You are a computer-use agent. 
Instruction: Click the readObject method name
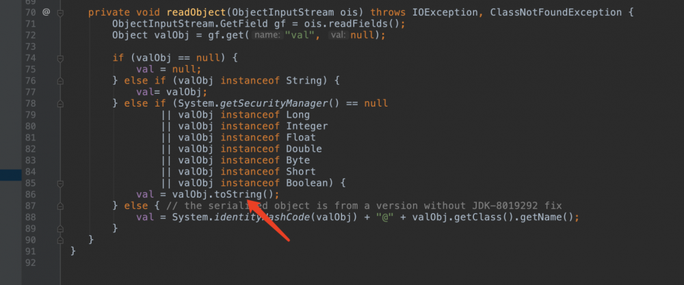[x=196, y=12]
